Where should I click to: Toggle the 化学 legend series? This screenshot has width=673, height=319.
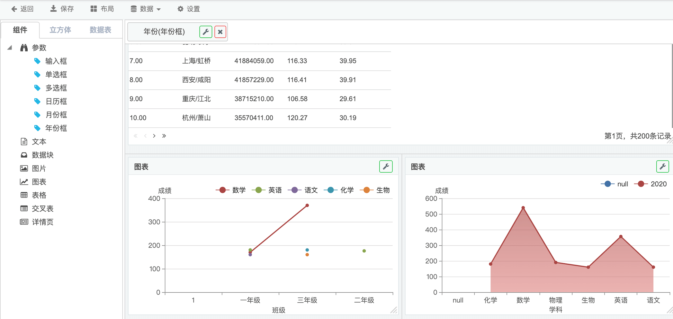(x=339, y=190)
